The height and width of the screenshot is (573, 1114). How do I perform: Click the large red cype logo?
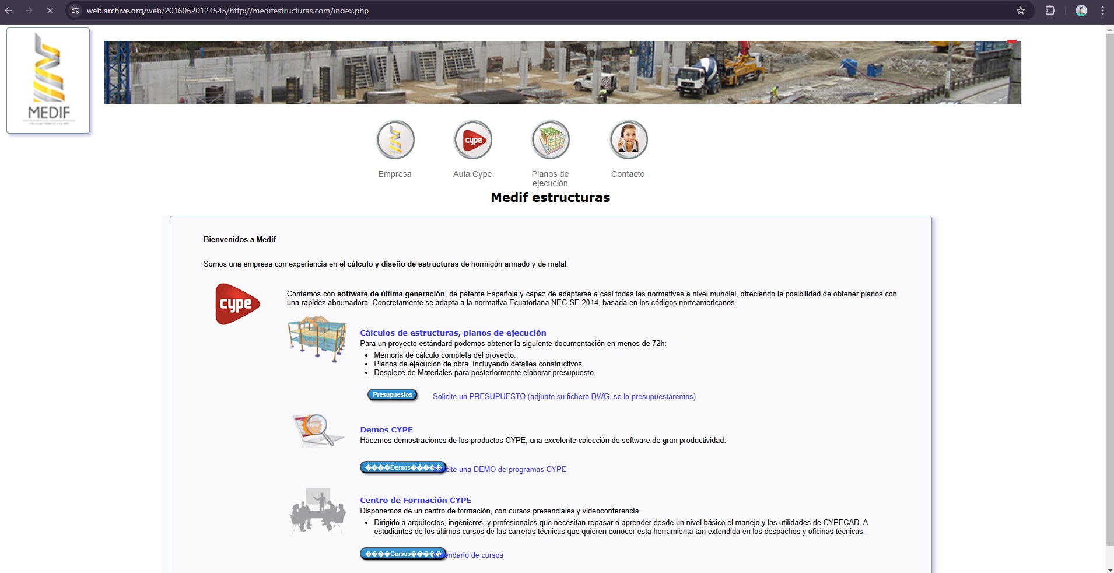click(x=237, y=304)
